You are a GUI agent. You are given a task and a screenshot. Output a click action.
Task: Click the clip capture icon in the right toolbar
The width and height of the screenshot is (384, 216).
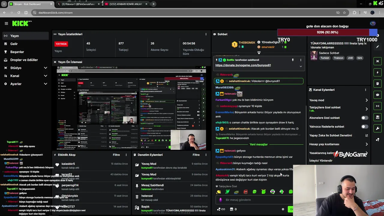pos(377,61)
